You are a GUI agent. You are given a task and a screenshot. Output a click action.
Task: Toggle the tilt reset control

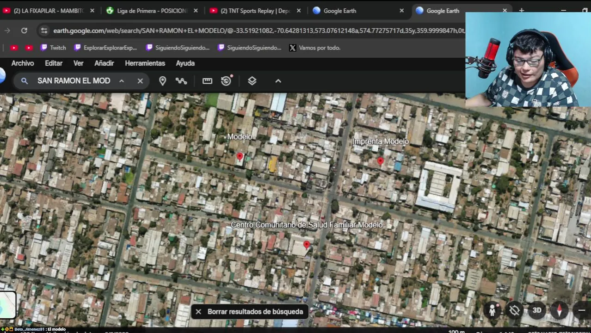coord(514,310)
